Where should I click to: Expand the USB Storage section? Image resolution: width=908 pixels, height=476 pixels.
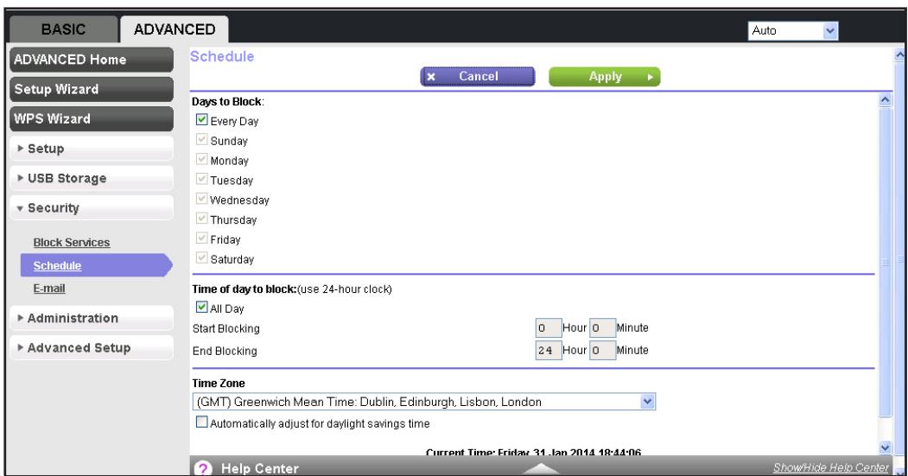pos(92,178)
